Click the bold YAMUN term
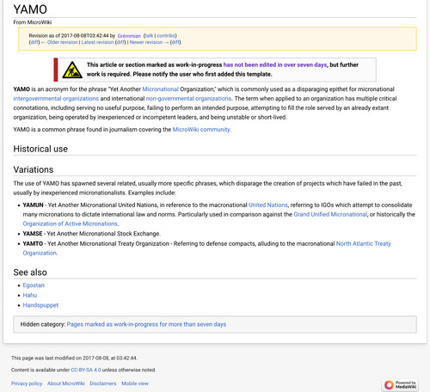The width and height of the screenshot is (430, 392). 33,205
